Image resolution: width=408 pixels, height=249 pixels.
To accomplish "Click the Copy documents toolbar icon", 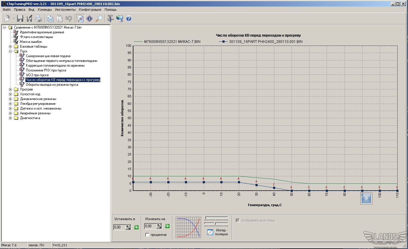I will [50, 19].
